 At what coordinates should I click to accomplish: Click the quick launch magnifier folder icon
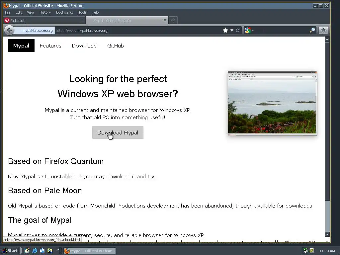pyautogui.click(x=50, y=251)
